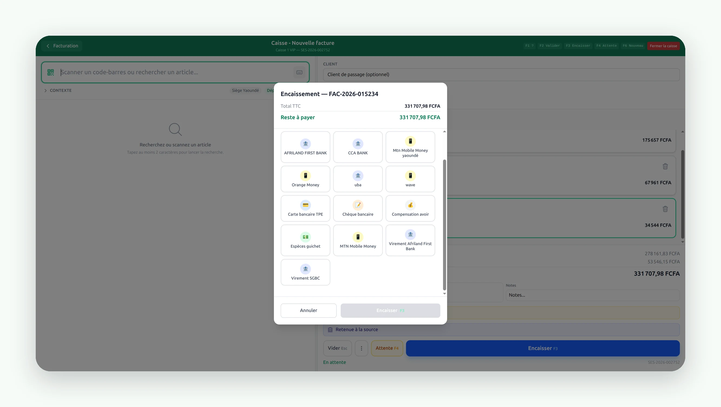Select AFRILAND FIRST BANK payment method
The height and width of the screenshot is (407, 721).
click(305, 147)
